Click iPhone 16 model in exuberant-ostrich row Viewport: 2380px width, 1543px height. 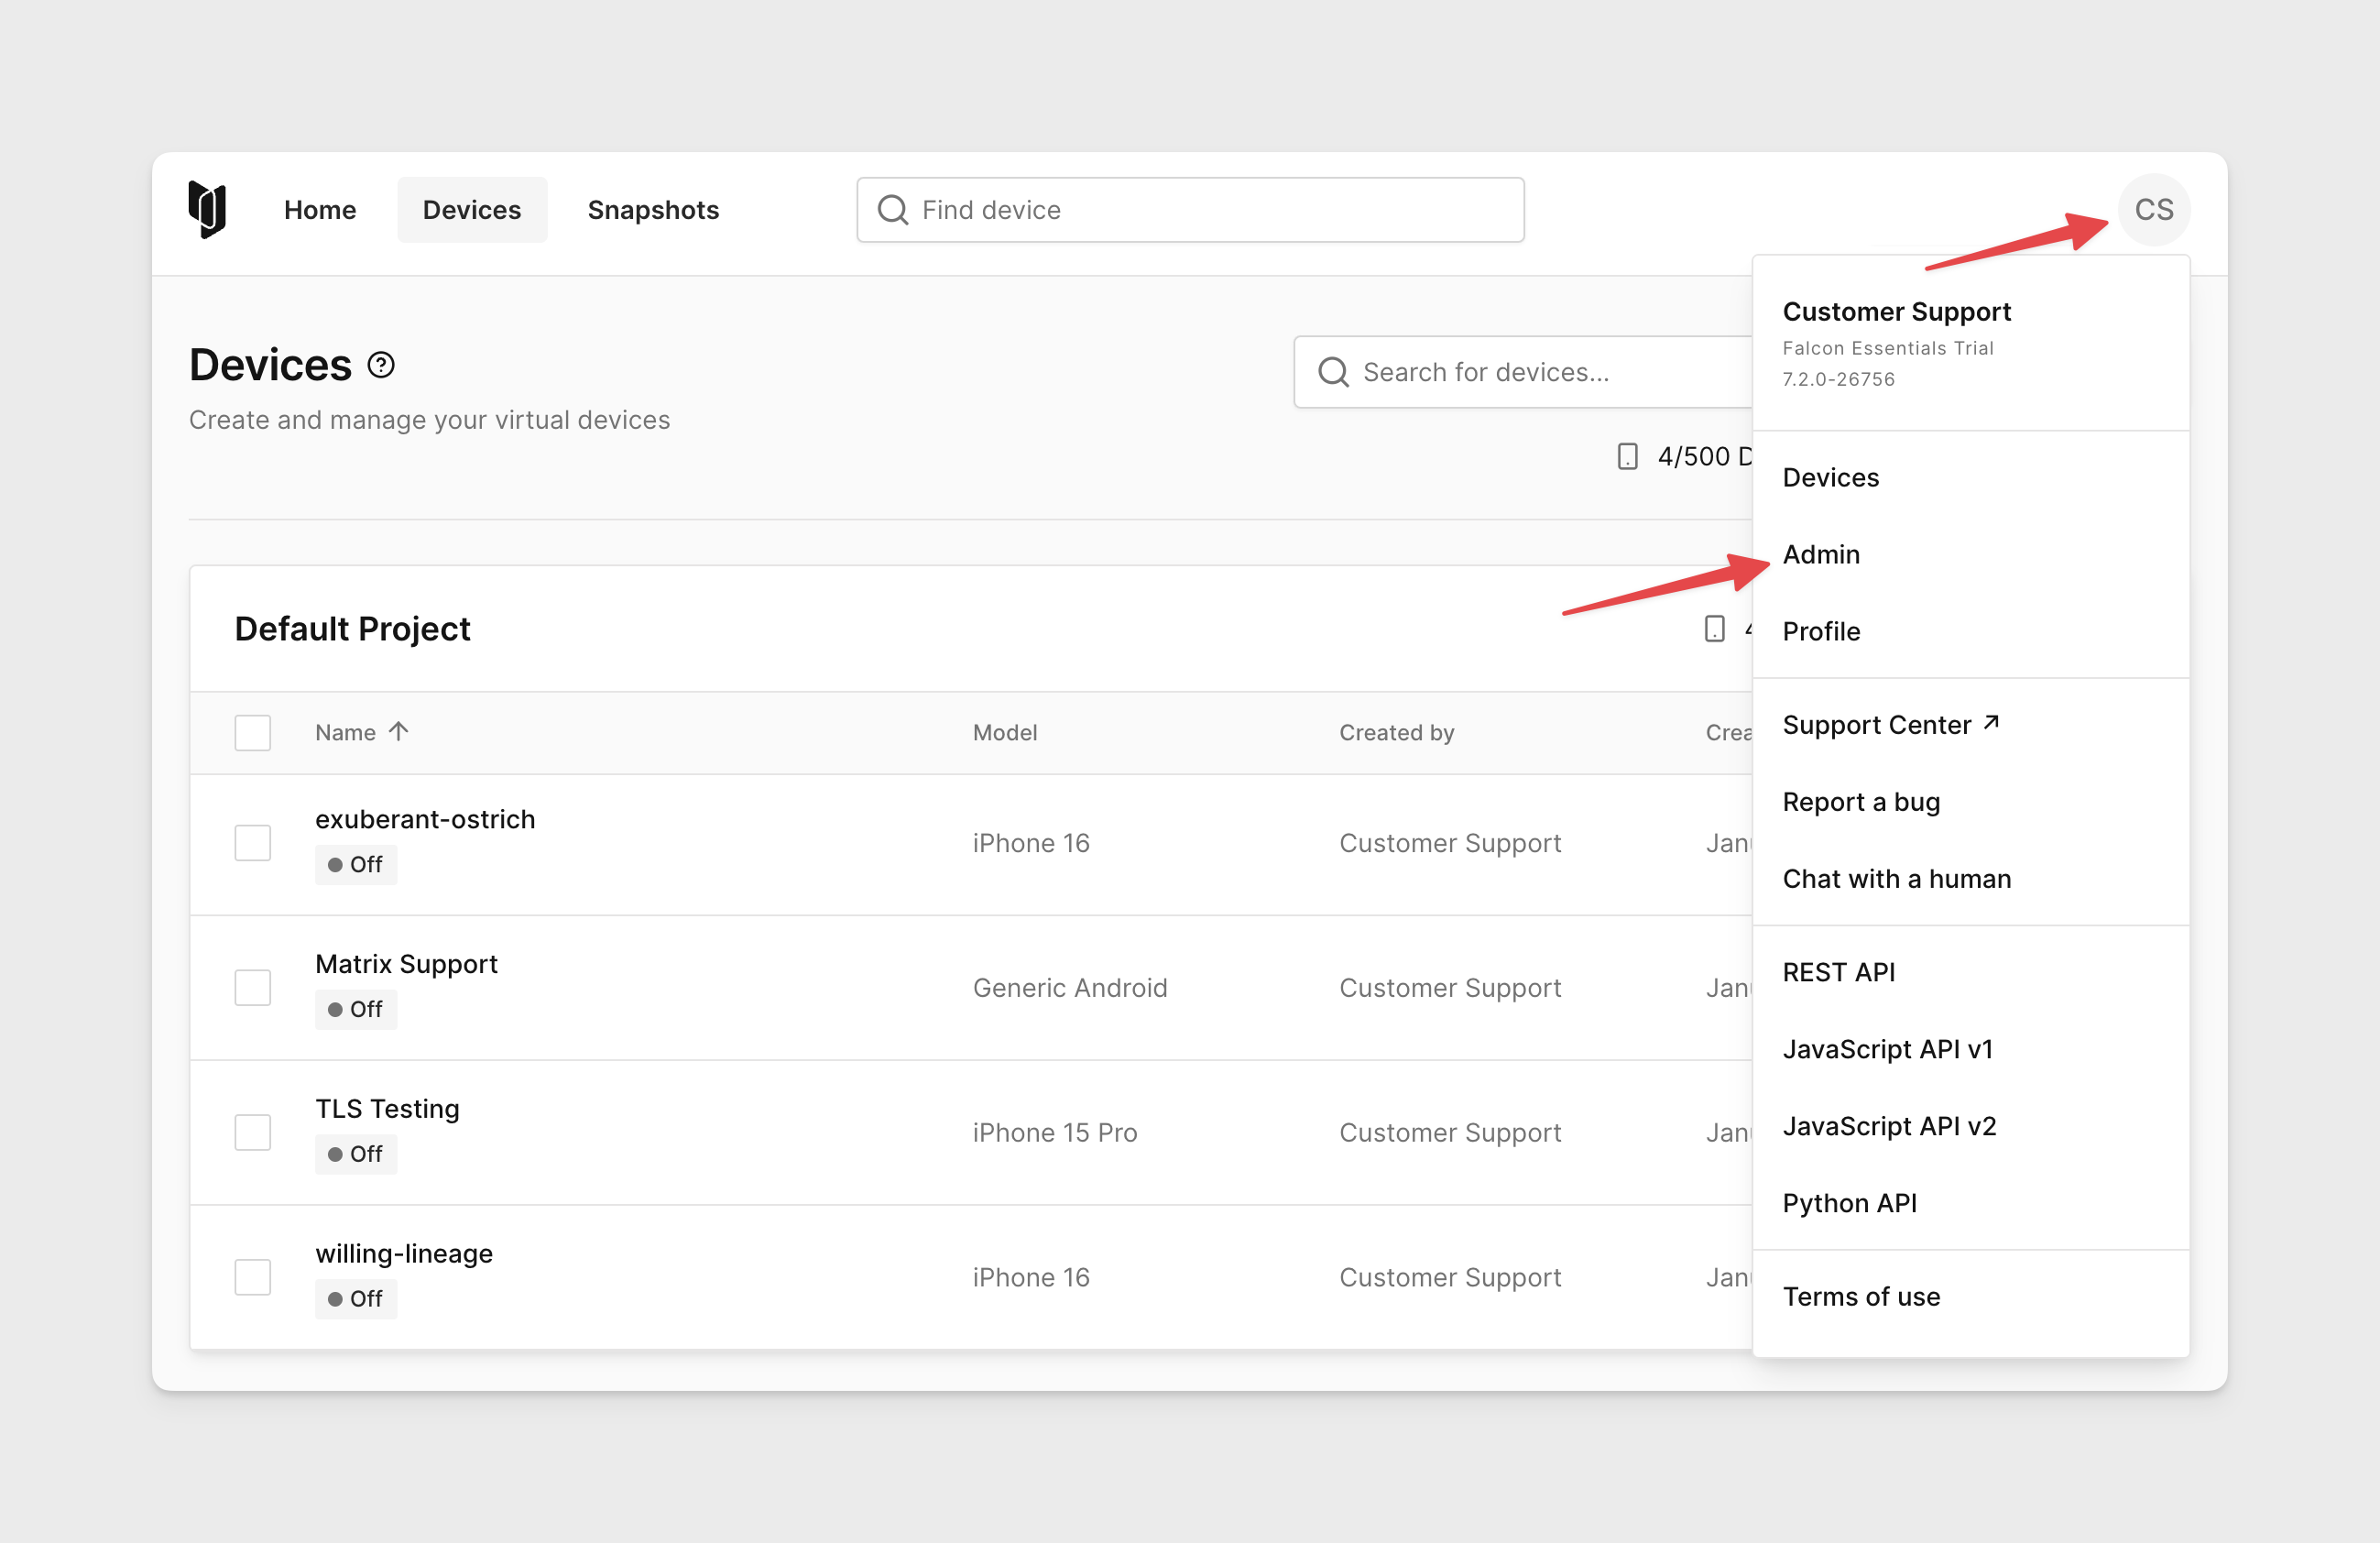[1031, 843]
